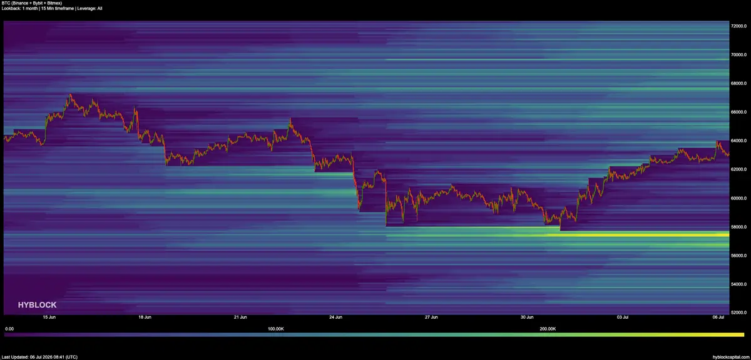Screen dimensions: 751x360
Task: Select the 56000.0 price axis label
Action: click(x=739, y=256)
